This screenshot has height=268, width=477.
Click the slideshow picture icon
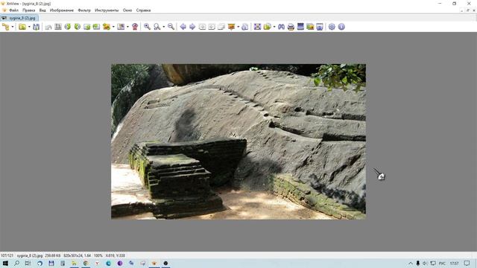121,27
